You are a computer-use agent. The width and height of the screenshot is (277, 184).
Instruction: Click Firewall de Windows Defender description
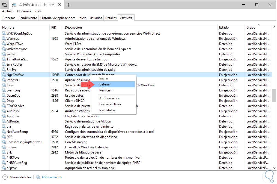(87, 147)
